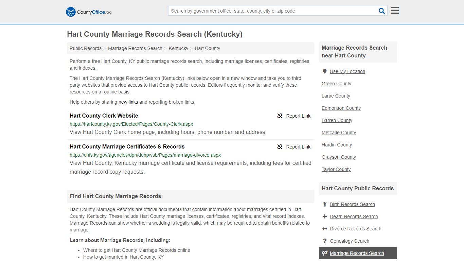Image resolution: width=464 pixels, height=261 pixels.
Task: Click the Divorce Records arrows icon
Action: click(x=325, y=229)
